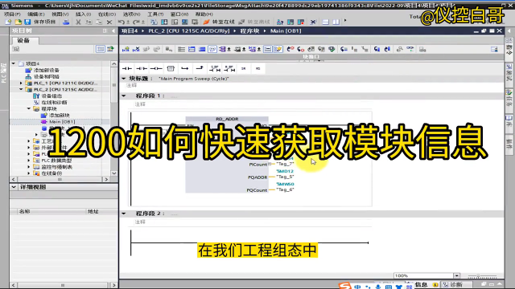Insert an output coil instruction

click(156, 68)
